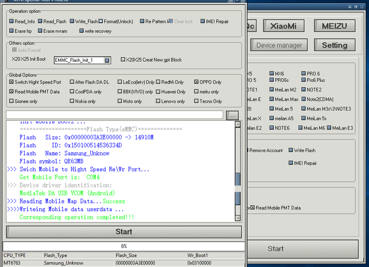Select the MeiLan Max model
This screenshot has width=369, height=267.
click(x=272, y=99)
